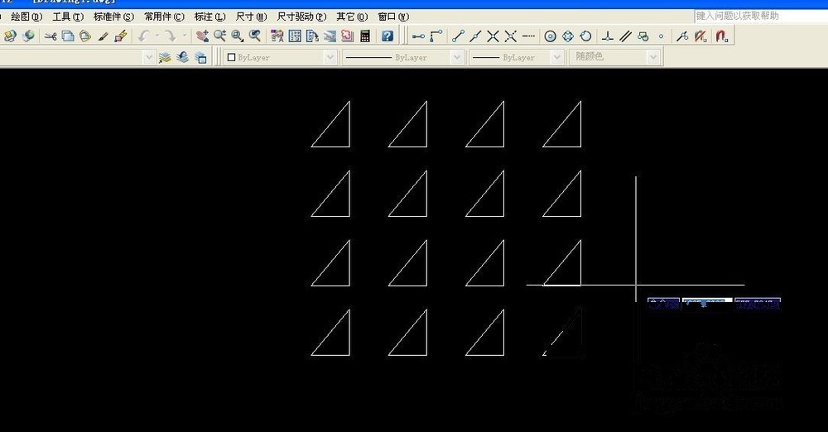This screenshot has width=828, height=432.
Task: Open the 尺寸驱动(P) menu
Action: point(301,17)
